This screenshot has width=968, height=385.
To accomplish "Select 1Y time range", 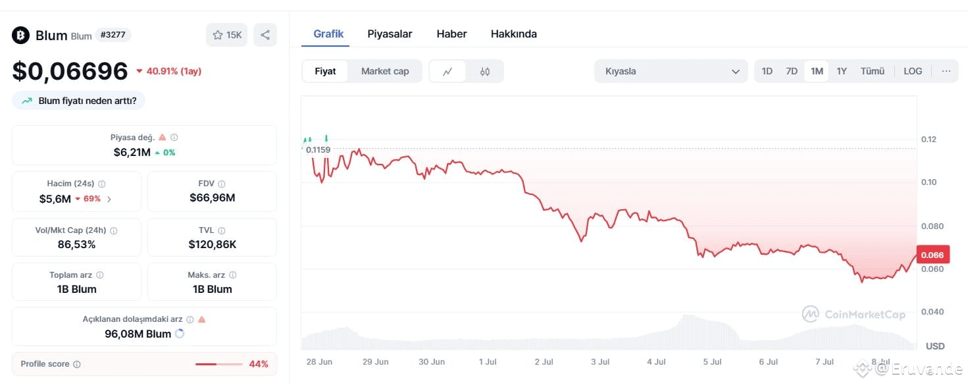I will tap(842, 71).
